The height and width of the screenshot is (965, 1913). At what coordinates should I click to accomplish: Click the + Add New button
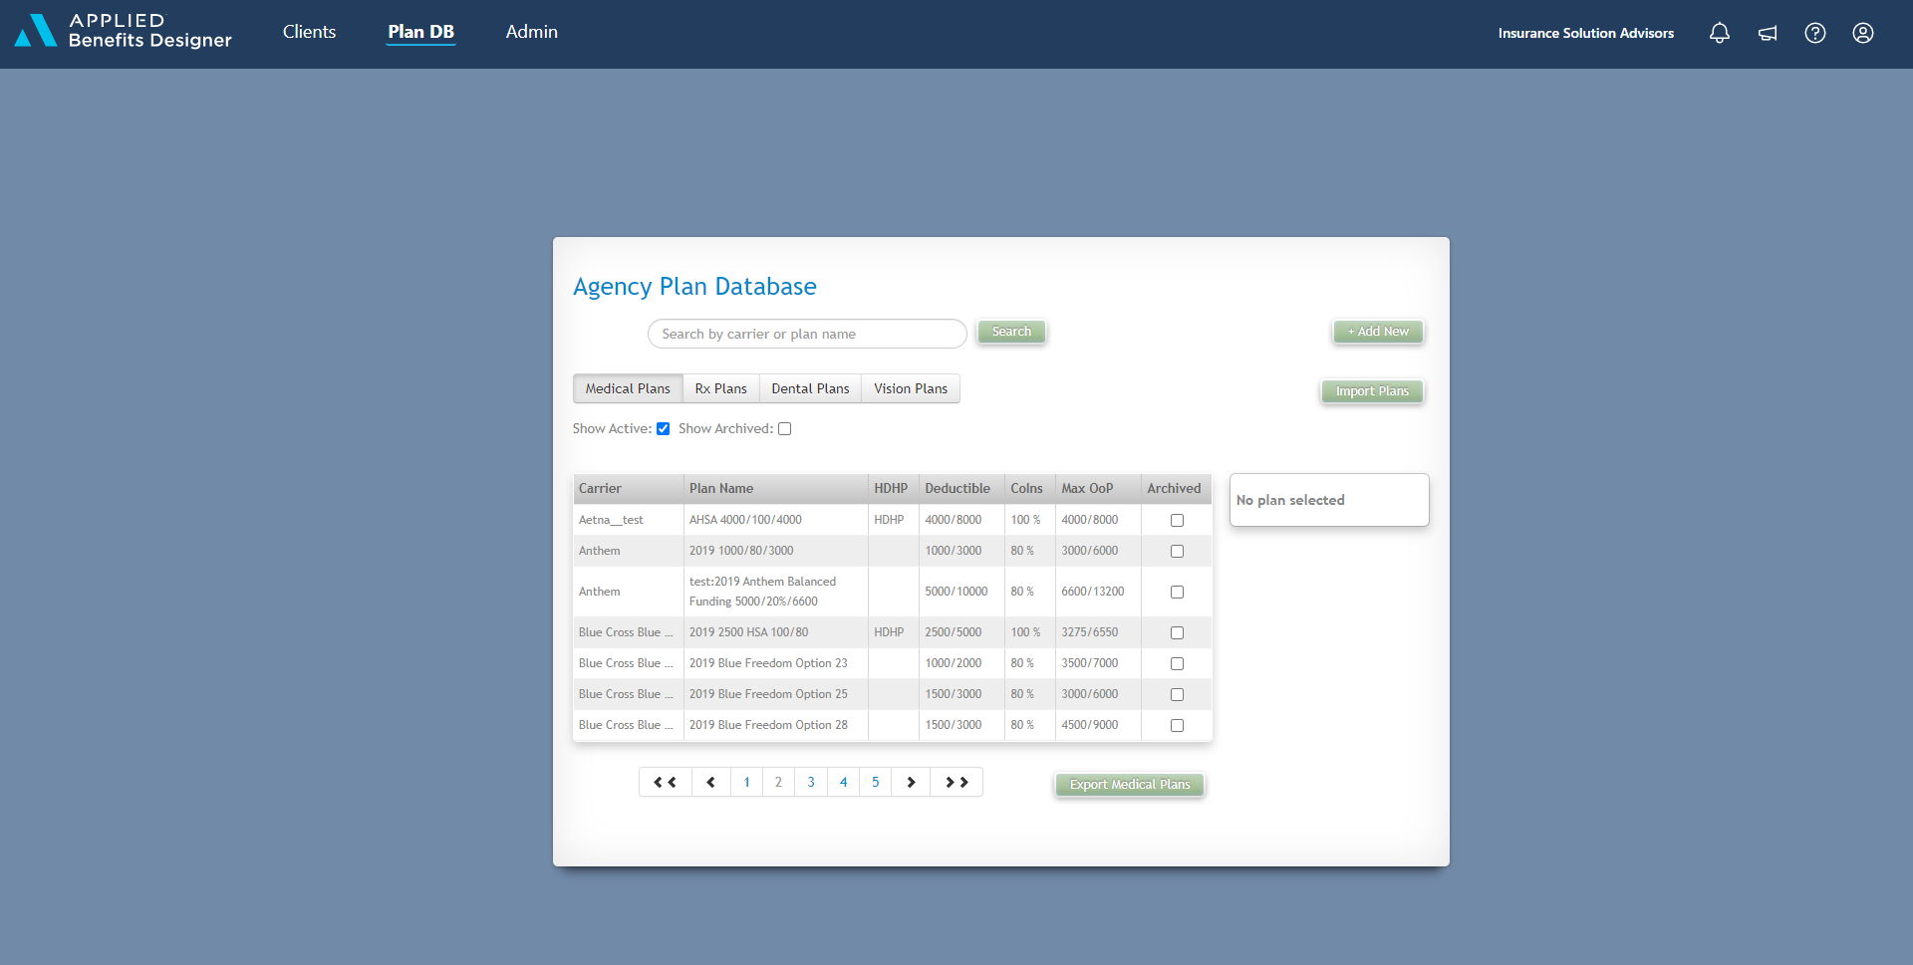click(x=1378, y=332)
